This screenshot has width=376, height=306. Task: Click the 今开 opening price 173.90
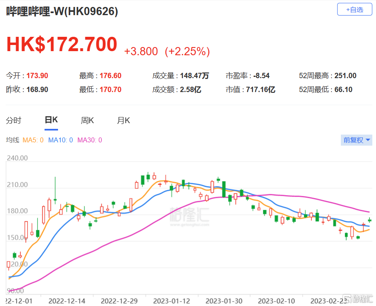coord(37,76)
